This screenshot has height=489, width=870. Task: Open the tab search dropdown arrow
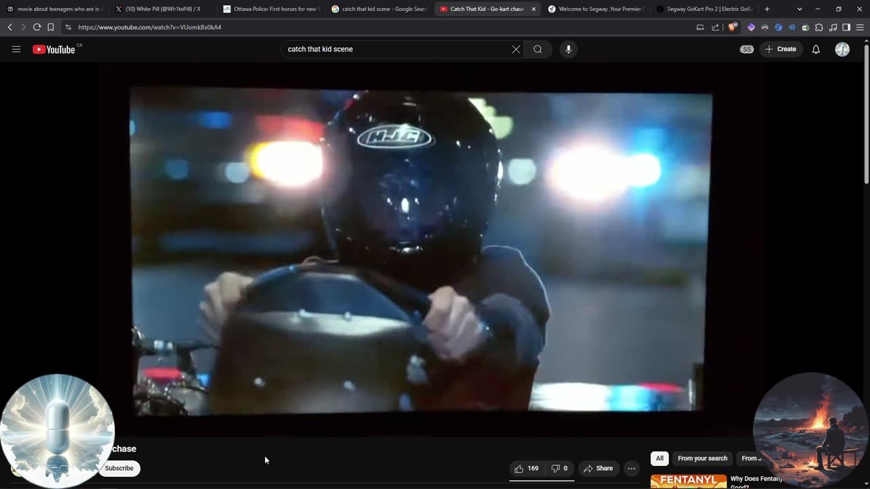click(x=799, y=9)
